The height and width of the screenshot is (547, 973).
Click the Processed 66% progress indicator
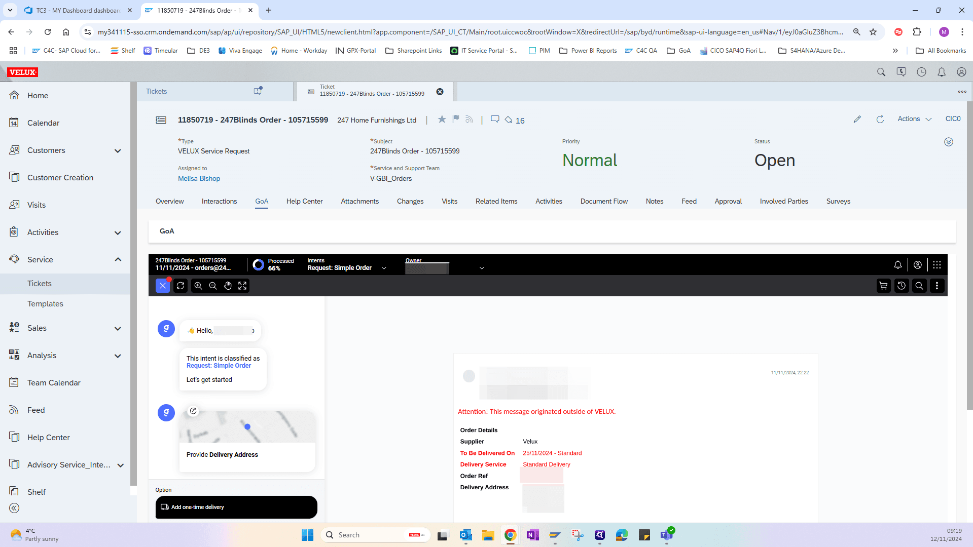[x=273, y=265]
